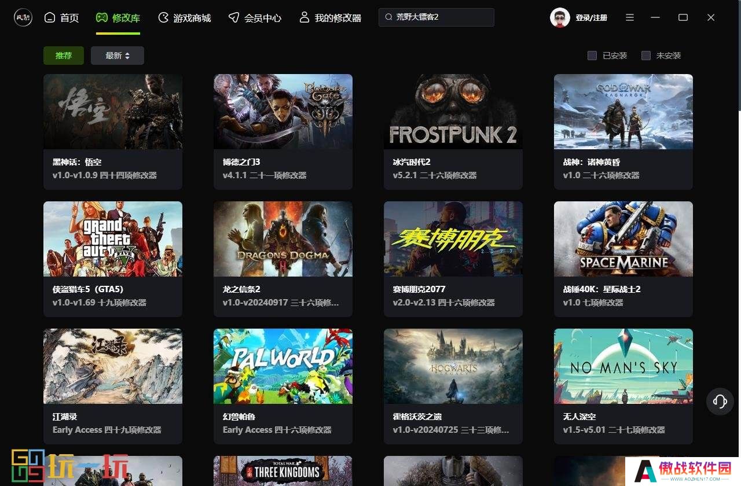Switch to the 修改库 tab
This screenshot has height=486, width=741.
pos(118,17)
